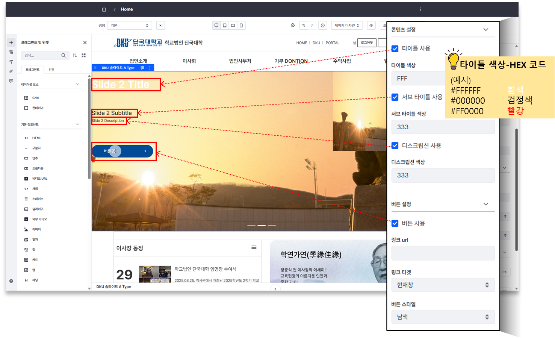
Task: Uncheck the 타이틀 사용 checkbox
Action: coord(395,49)
